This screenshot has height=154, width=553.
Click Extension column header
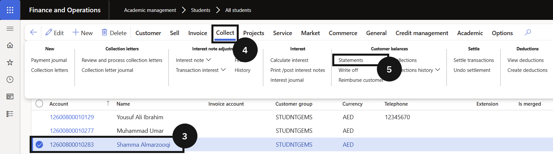(487, 104)
